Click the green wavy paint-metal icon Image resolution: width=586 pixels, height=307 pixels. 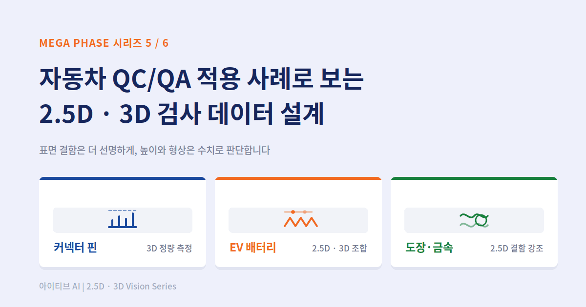pyautogui.click(x=474, y=220)
